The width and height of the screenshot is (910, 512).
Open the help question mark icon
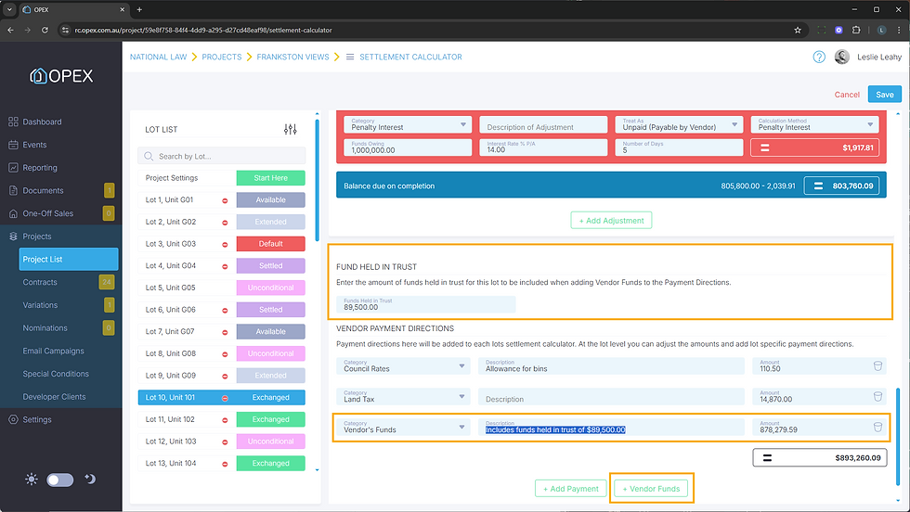pyautogui.click(x=819, y=57)
